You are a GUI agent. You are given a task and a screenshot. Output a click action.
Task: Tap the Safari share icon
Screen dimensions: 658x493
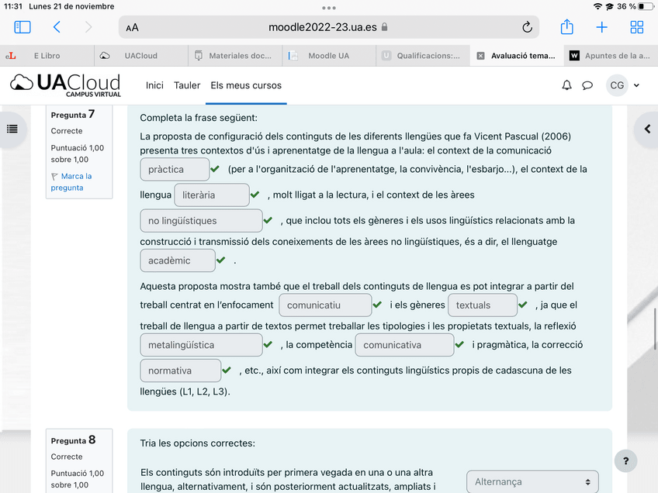pos(566,27)
